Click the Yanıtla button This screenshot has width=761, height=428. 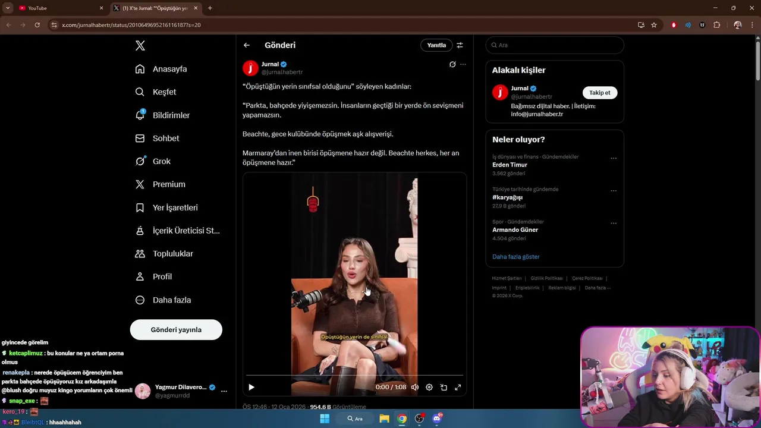point(436,45)
